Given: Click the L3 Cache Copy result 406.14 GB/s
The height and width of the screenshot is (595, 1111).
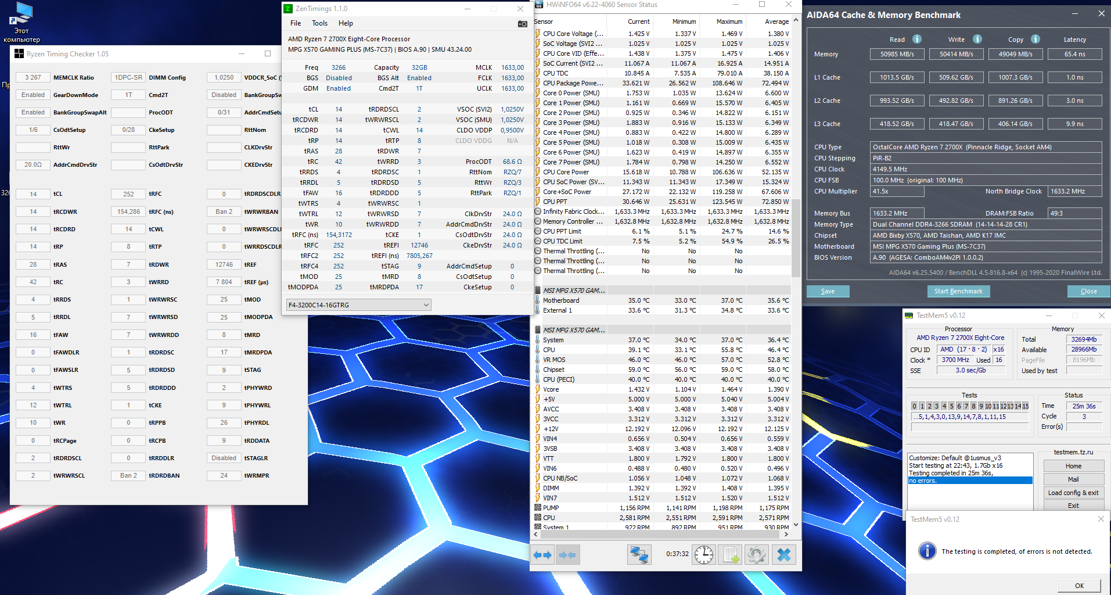Looking at the screenshot, I should pos(1016,124).
